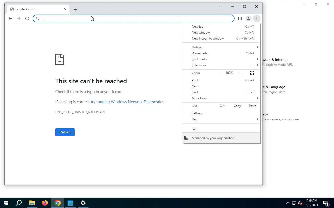Open tab search chevron in title bar
The width and height of the screenshot is (334, 208).
(220, 6)
